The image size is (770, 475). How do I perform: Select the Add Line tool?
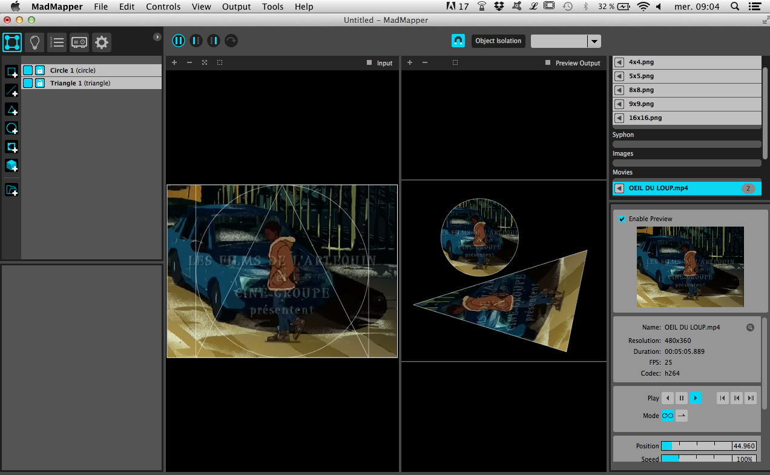coord(12,91)
